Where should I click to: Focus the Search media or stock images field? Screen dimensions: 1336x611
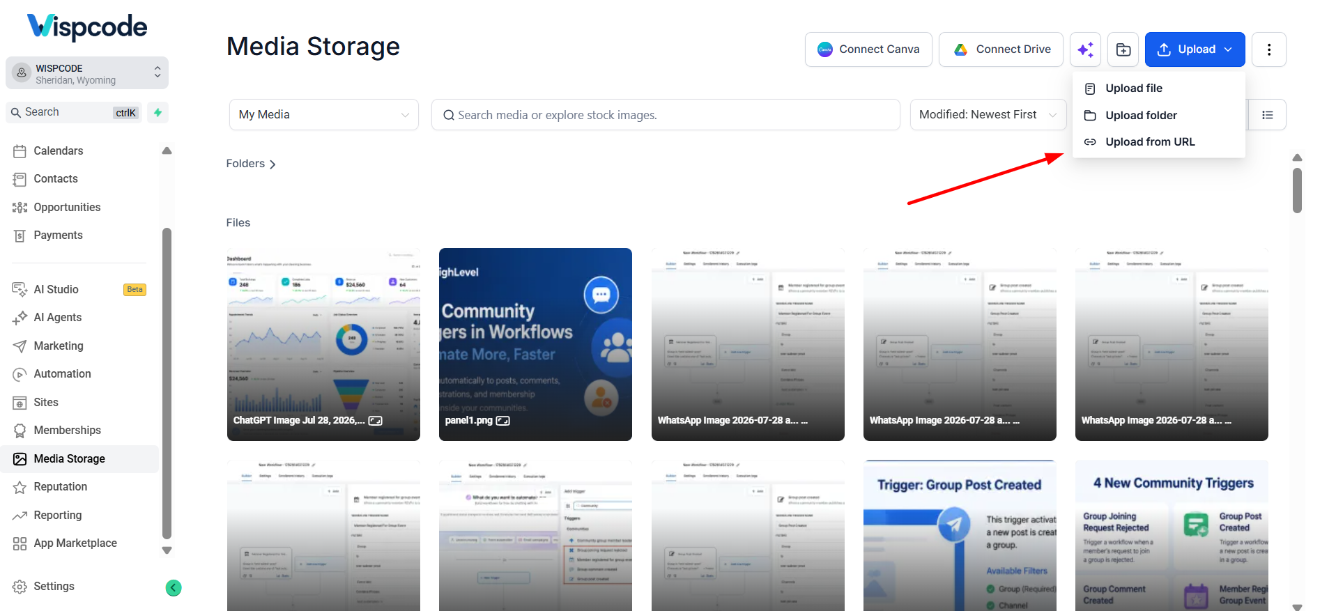(666, 115)
